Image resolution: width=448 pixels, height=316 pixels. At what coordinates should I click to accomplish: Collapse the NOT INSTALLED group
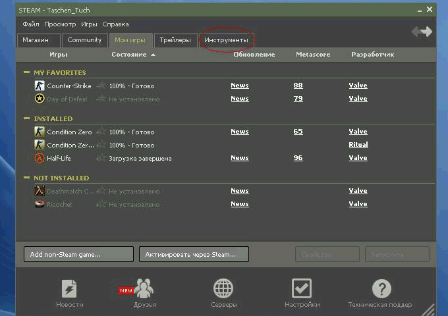point(26,178)
